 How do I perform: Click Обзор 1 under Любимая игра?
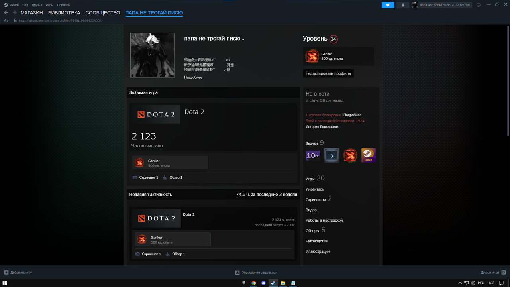point(173,177)
